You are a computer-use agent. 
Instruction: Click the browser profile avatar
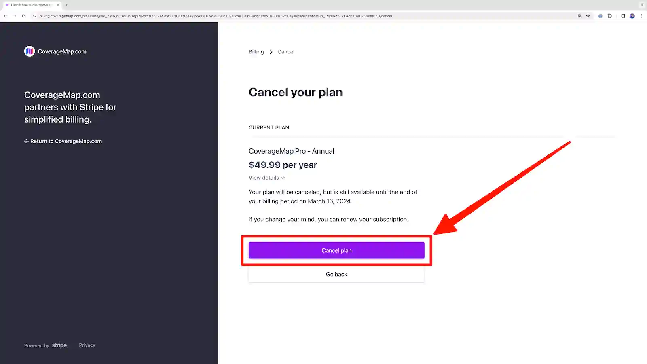click(632, 16)
